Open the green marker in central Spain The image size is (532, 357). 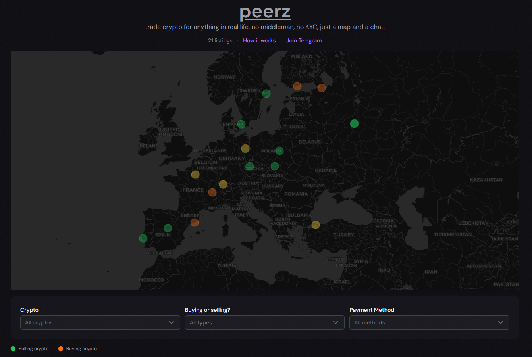tap(168, 228)
